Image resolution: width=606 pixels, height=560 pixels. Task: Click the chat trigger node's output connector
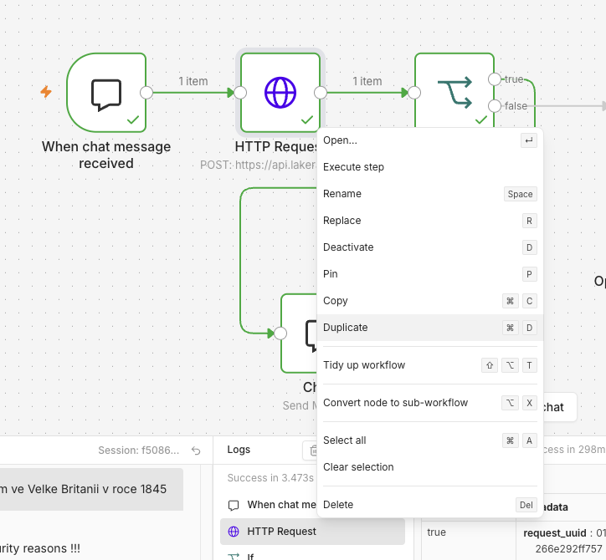[146, 93]
